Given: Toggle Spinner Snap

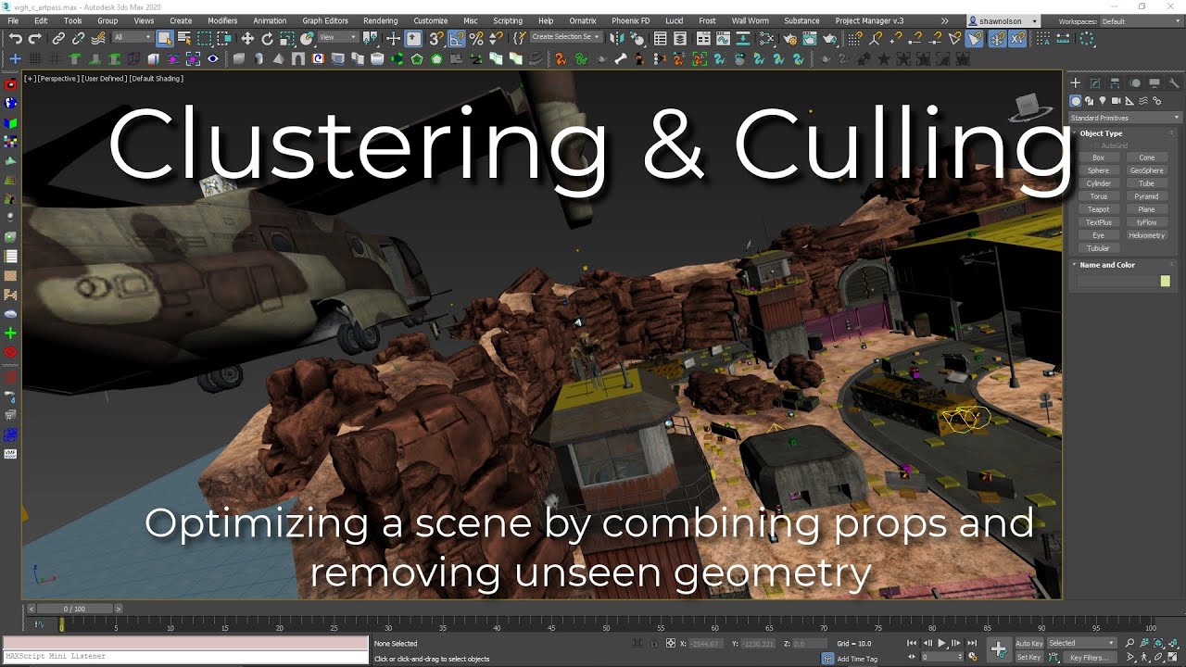Looking at the screenshot, I should [497, 38].
